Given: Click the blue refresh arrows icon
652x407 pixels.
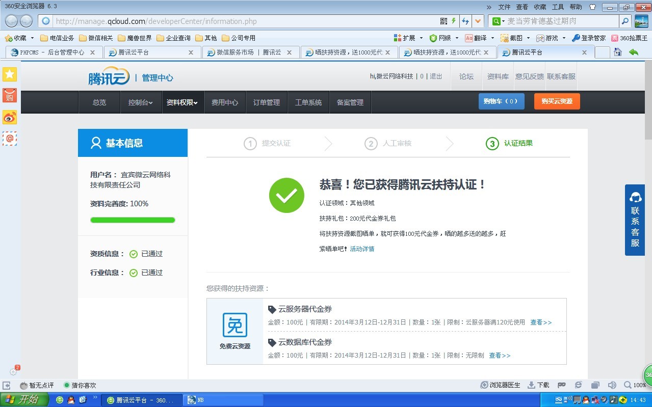Looking at the screenshot, I should (465, 21).
